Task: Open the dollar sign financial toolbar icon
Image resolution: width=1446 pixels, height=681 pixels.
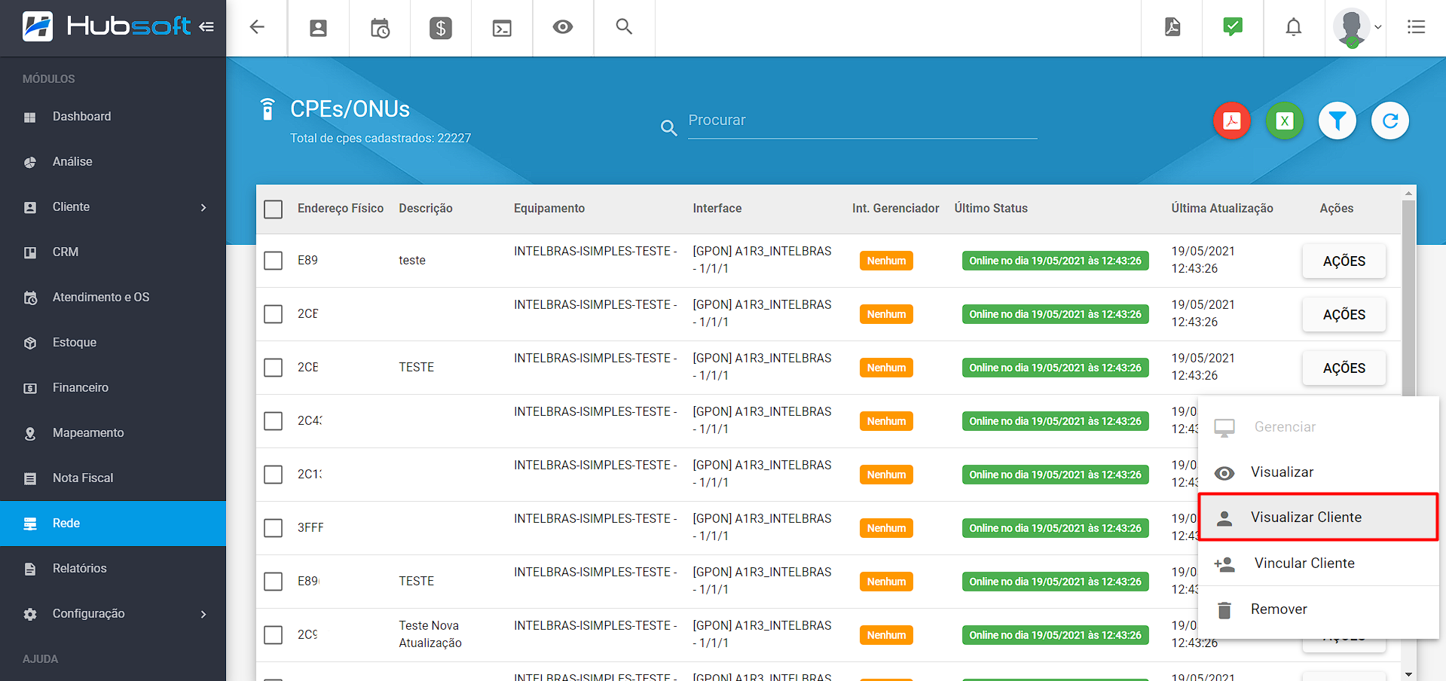Action: point(441,29)
